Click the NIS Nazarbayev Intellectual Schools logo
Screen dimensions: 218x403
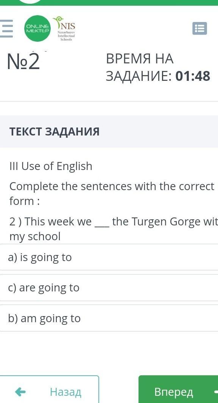tap(65, 29)
